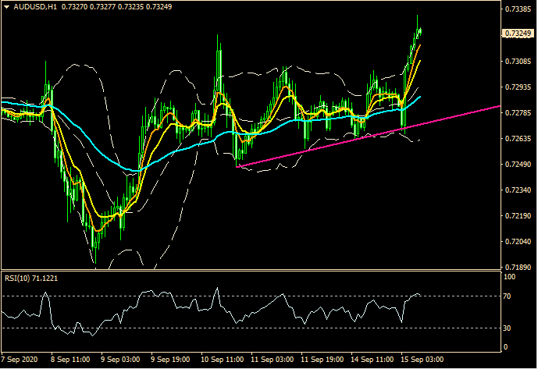Click the 0.72050 price scale label
This screenshot has width=538, height=369.
point(517,242)
